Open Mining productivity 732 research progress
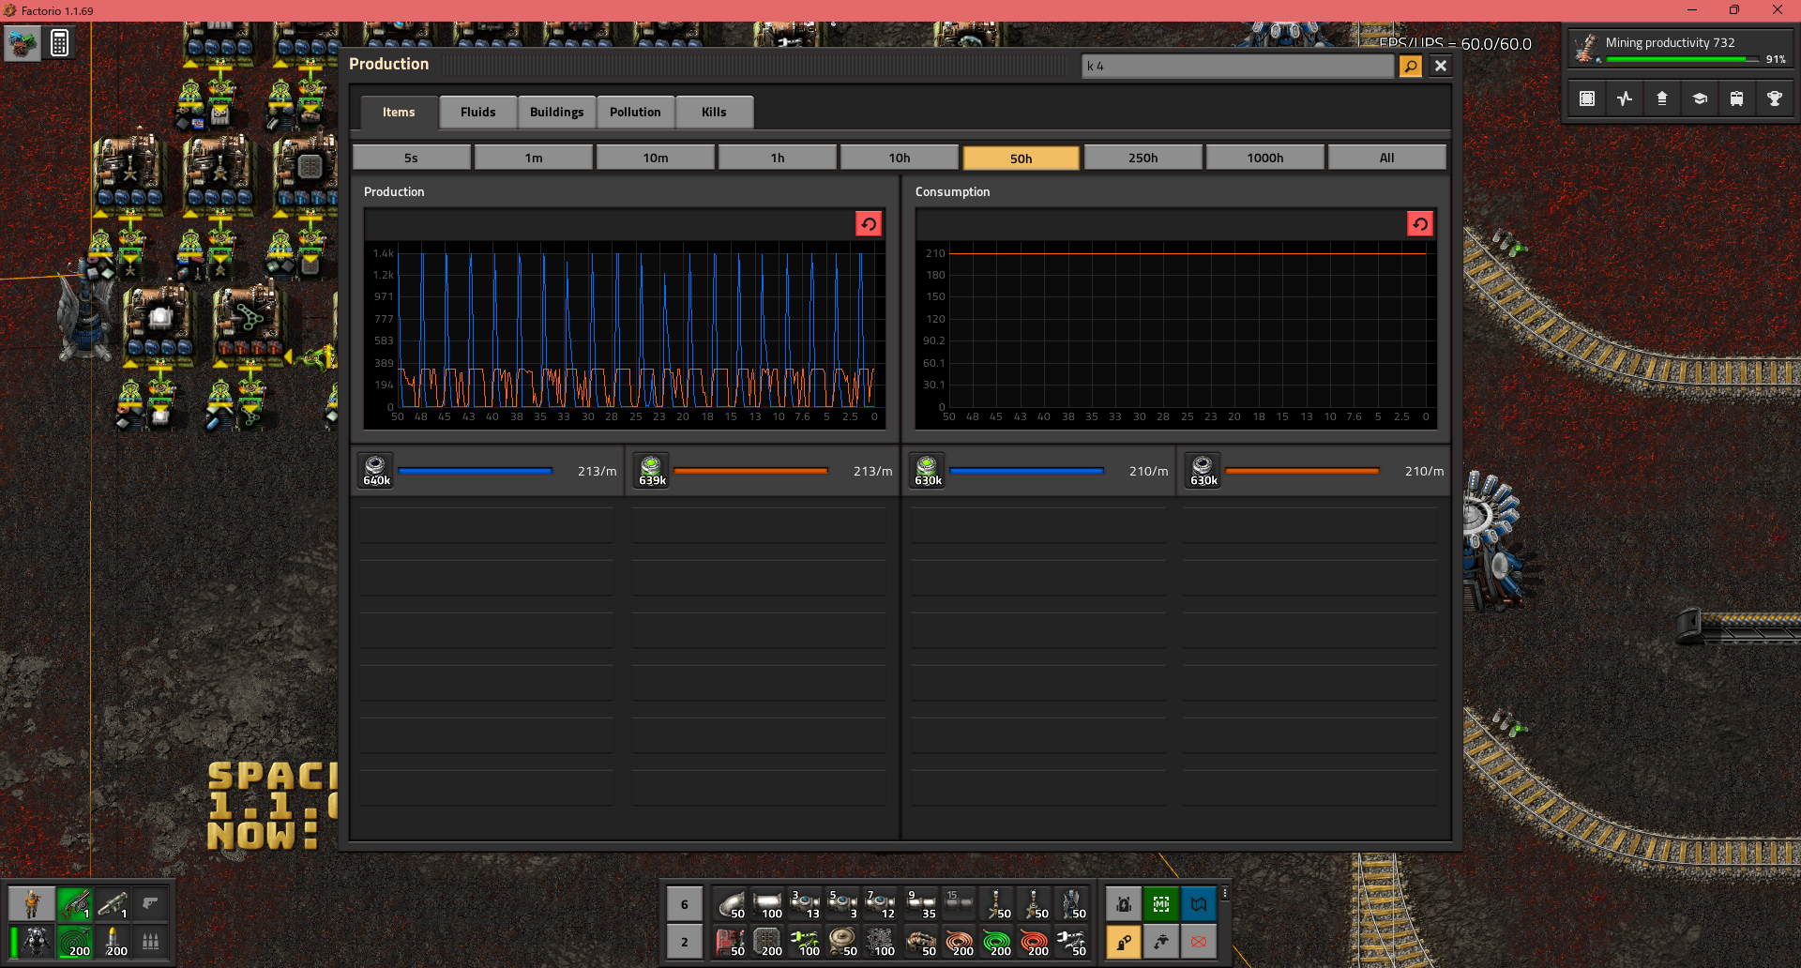1801x968 pixels. (1679, 49)
